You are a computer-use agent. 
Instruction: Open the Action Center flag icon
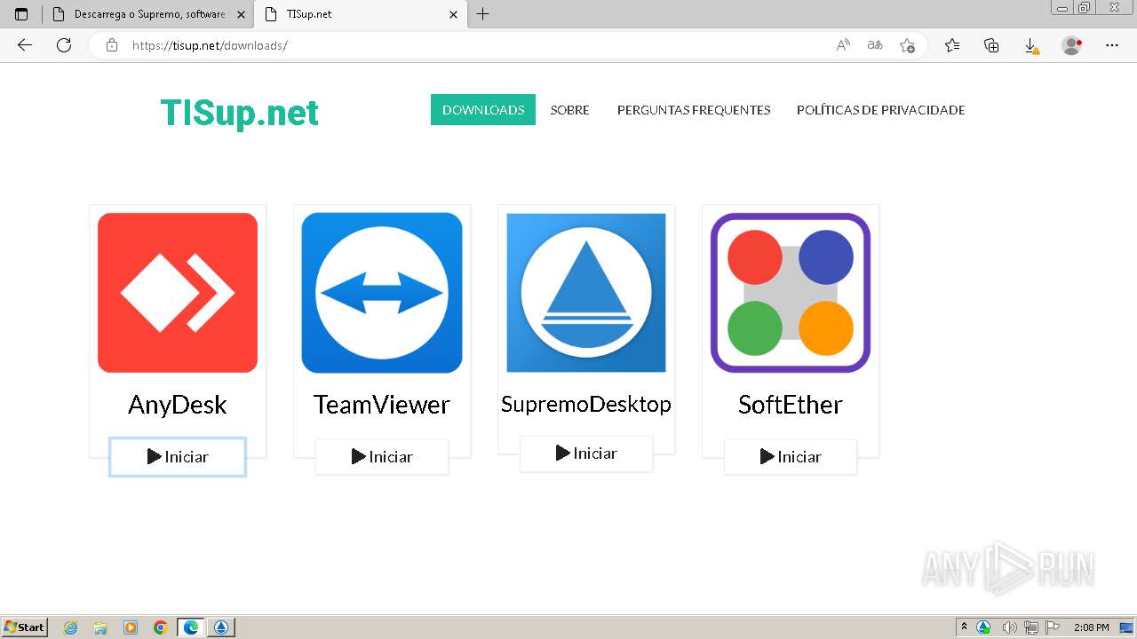(x=1053, y=627)
